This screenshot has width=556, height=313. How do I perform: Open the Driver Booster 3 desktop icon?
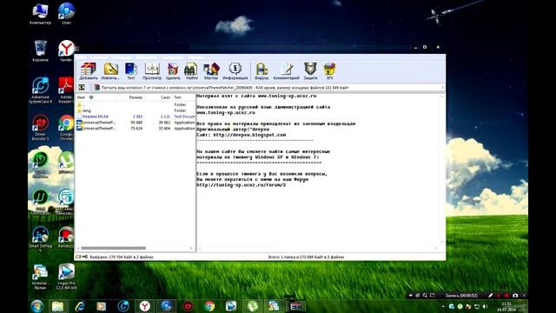click(x=40, y=128)
